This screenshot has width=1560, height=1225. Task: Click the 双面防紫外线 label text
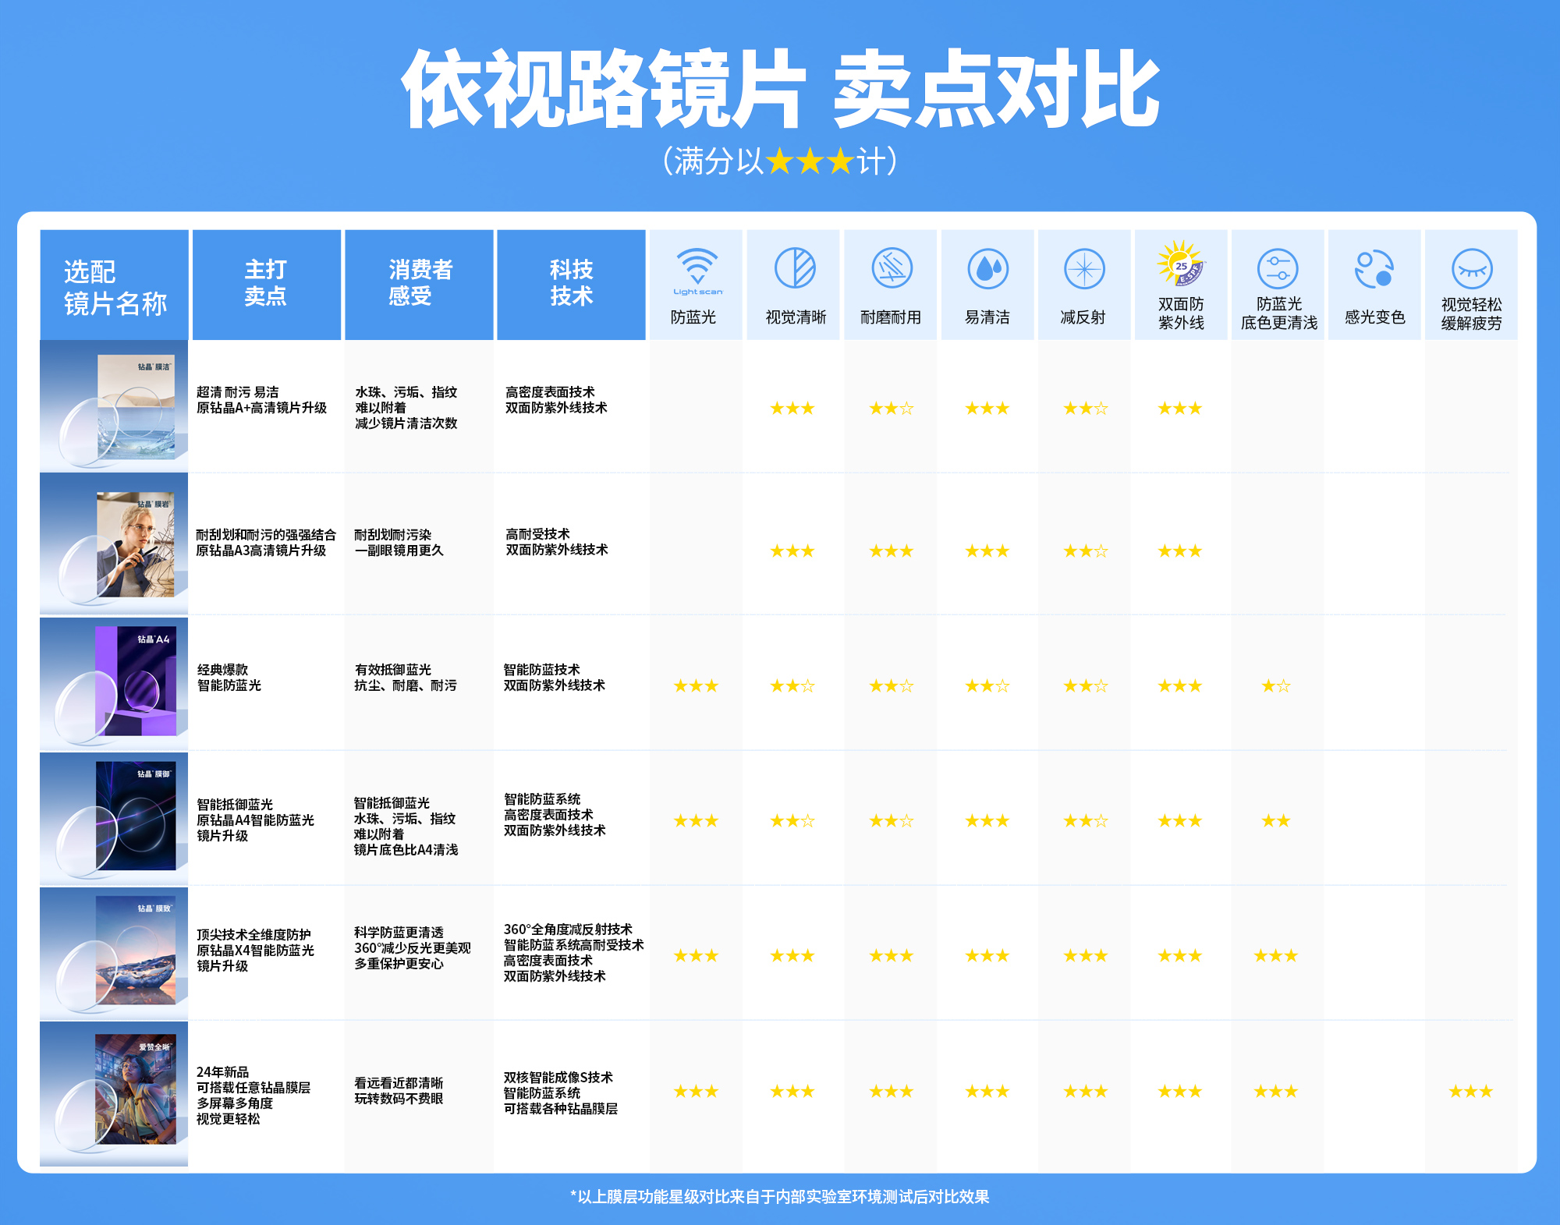coord(1181,313)
